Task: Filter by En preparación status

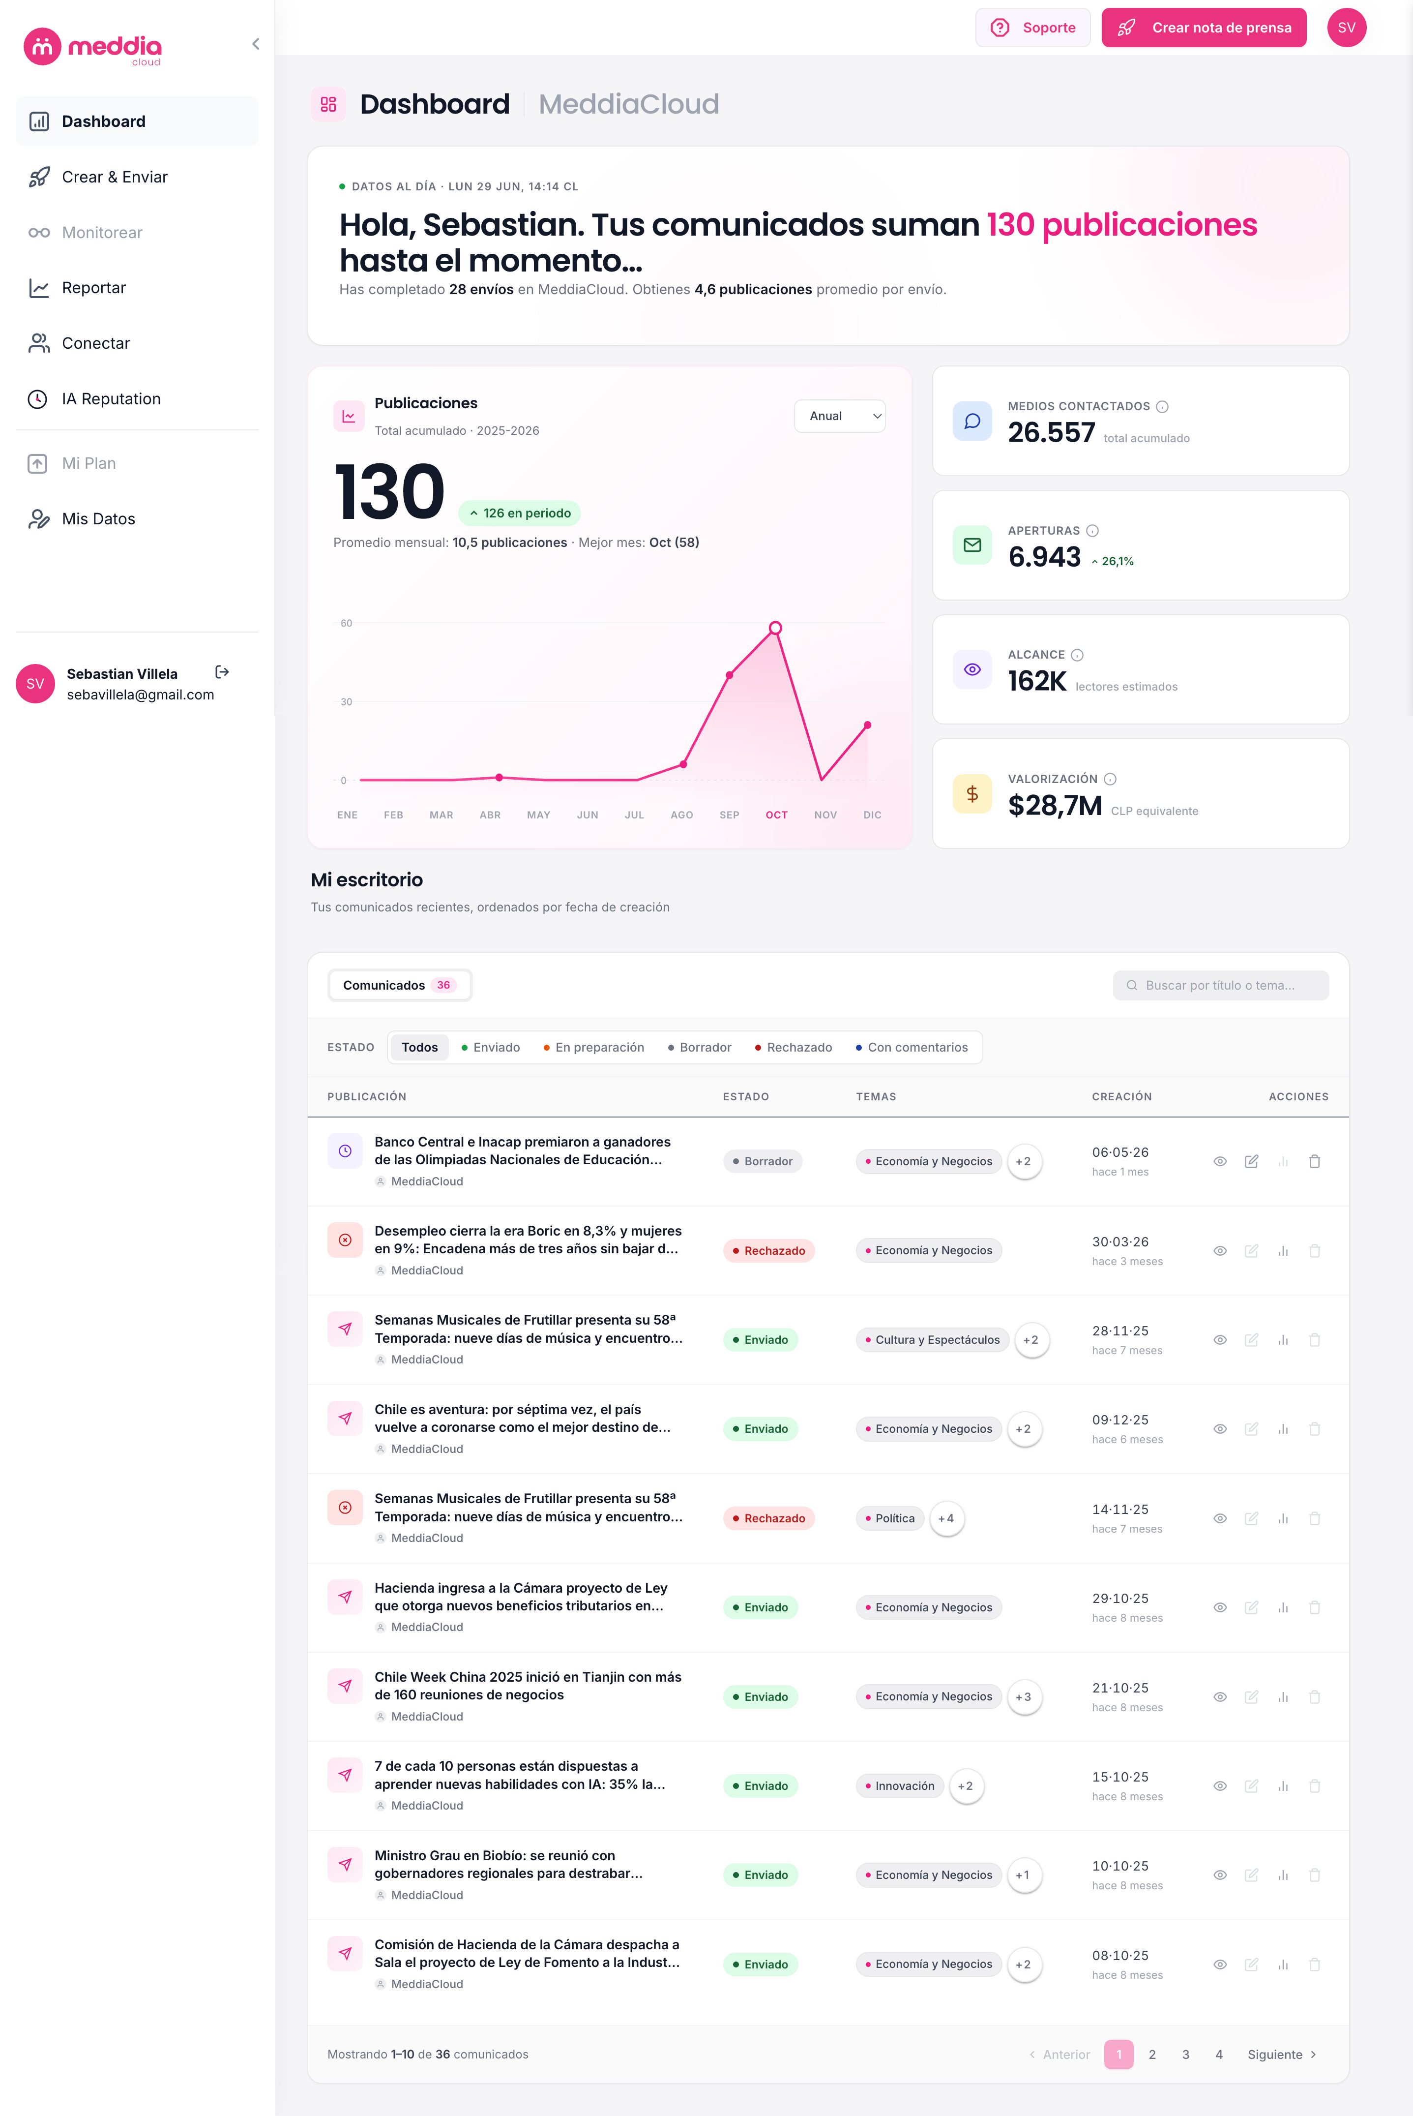Action: 594,1047
